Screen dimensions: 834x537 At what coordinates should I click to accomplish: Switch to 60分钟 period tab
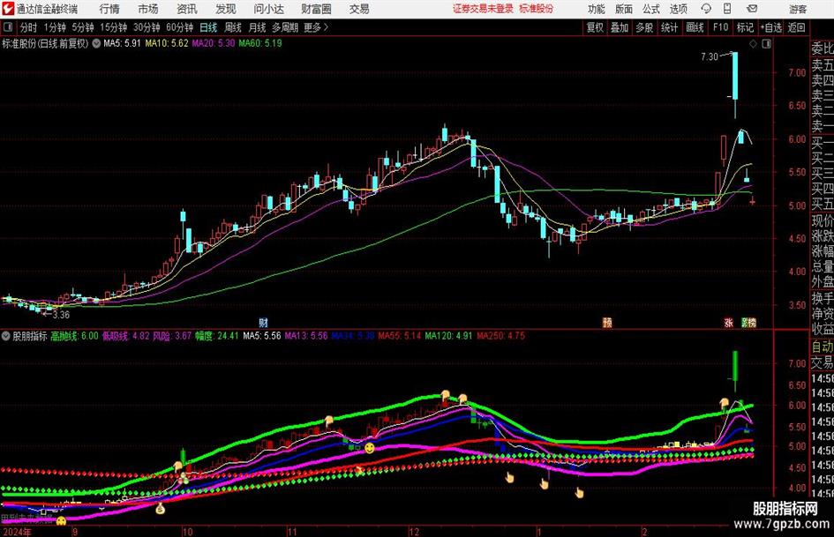[x=179, y=27]
